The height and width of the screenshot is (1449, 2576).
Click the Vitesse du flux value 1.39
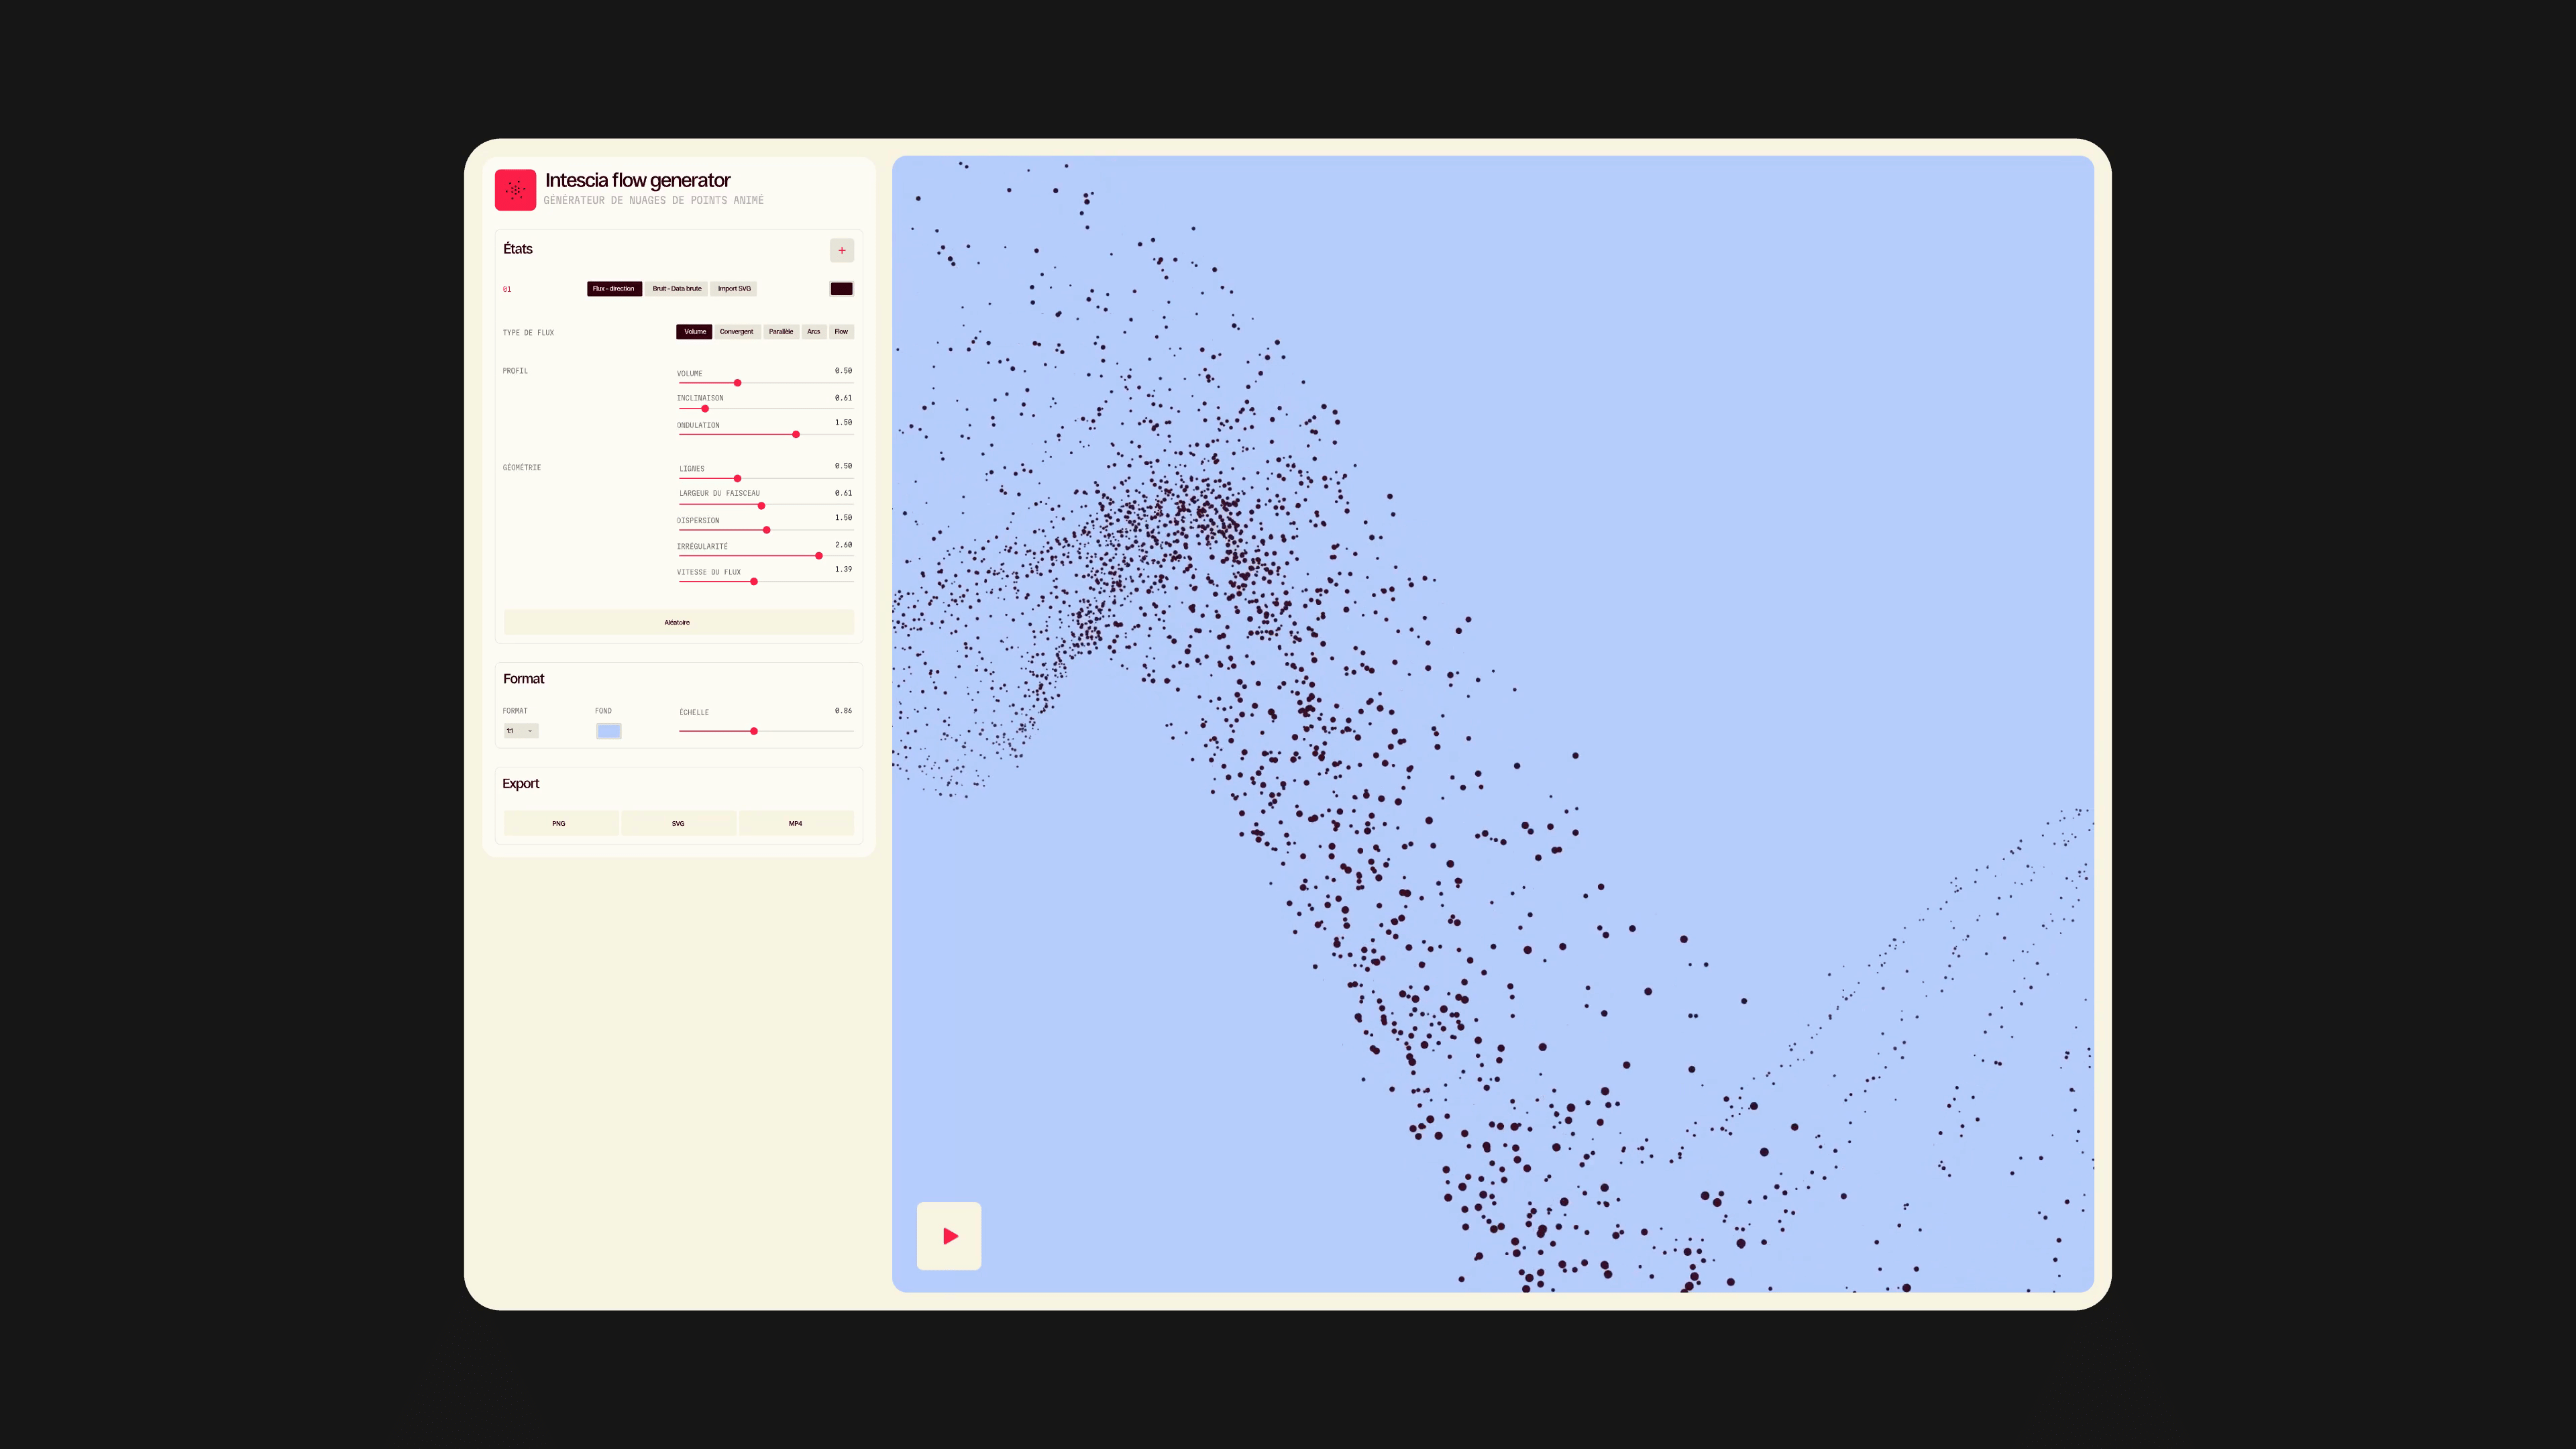pos(844,569)
